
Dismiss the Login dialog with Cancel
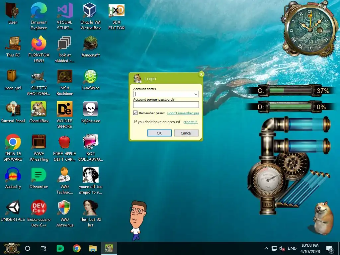(x=186, y=133)
